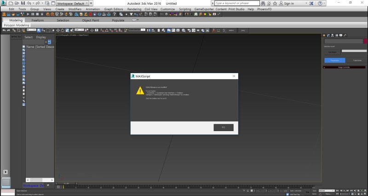Open the Selected key filter dropdown in status bar
The image size is (368, 196).
pyautogui.click(x=327, y=190)
